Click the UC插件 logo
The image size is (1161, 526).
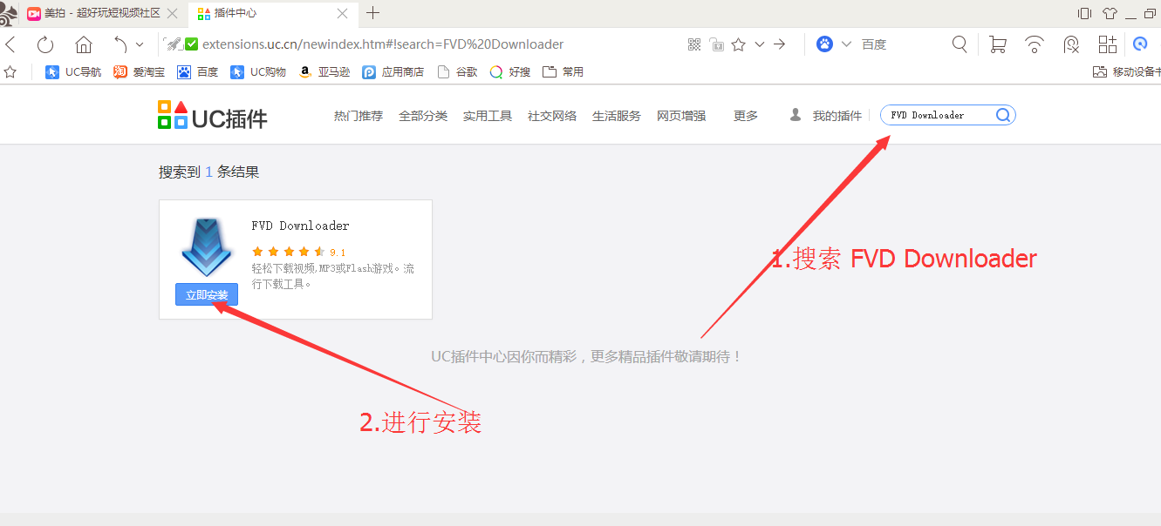[x=213, y=116]
